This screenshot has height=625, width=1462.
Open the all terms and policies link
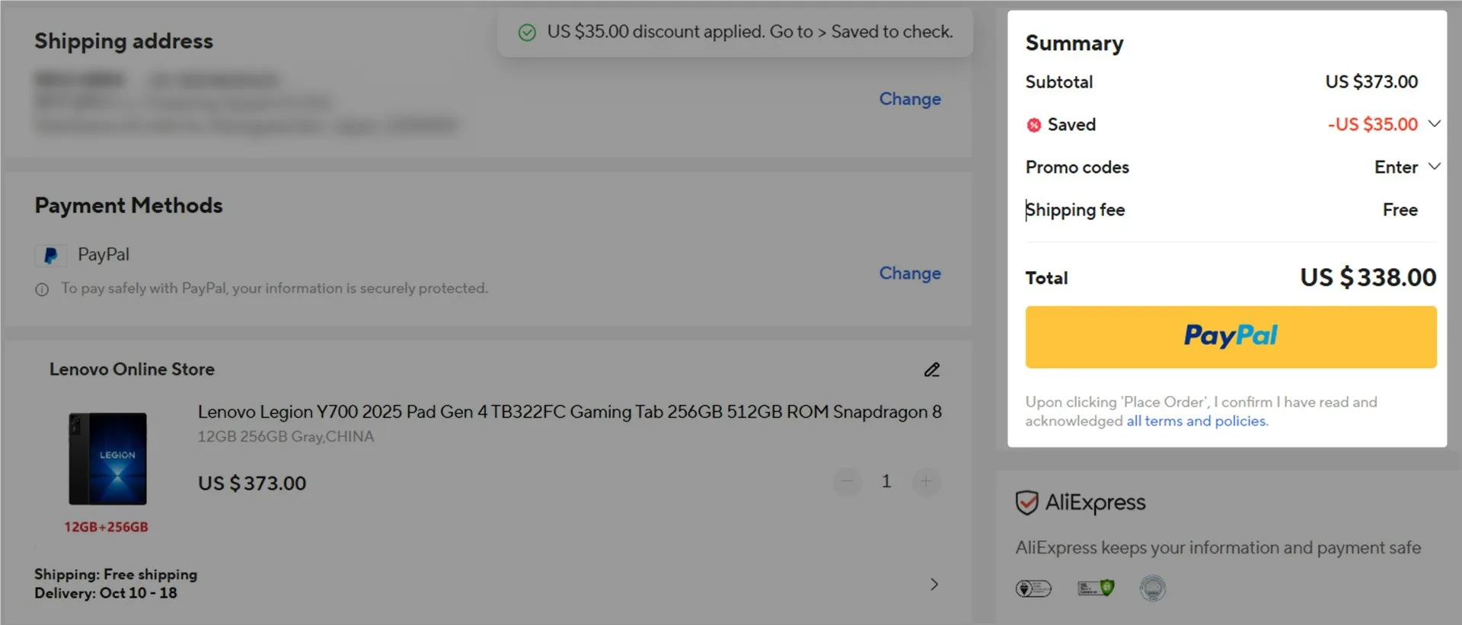tap(1197, 421)
